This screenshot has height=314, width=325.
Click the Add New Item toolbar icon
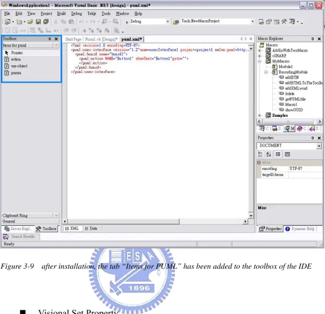tap(19, 21)
